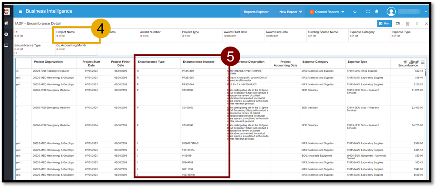Close the Encumbrance Detail report
The width and height of the screenshot is (437, 188).
point(427,24)
